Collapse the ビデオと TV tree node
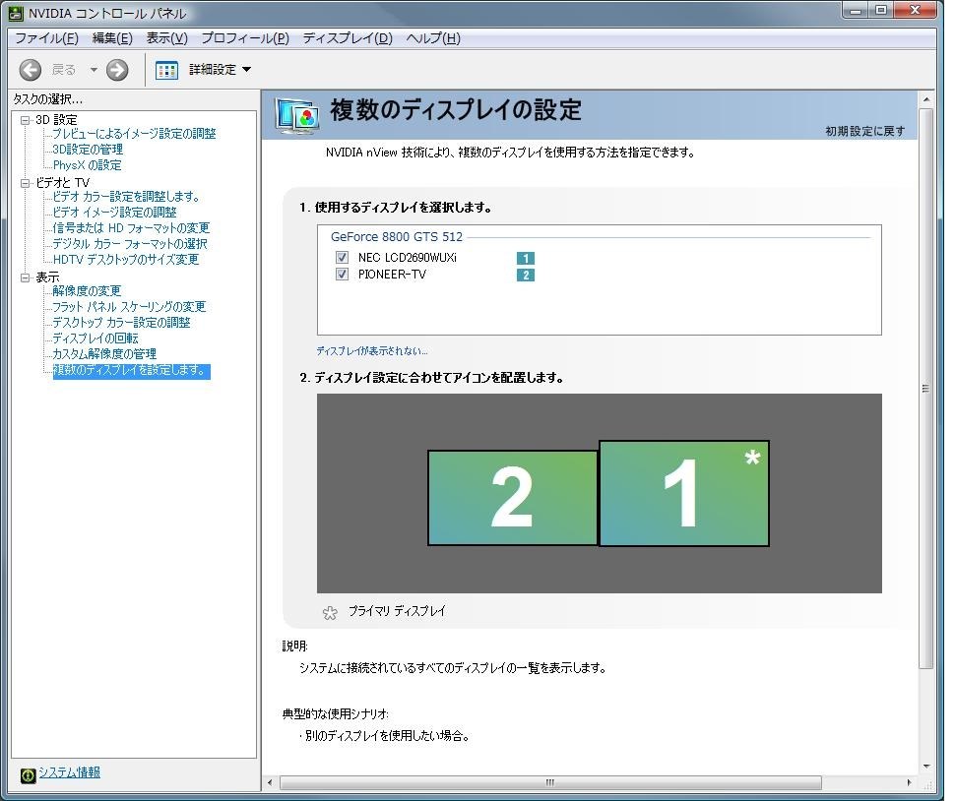Screen dimensions: 955x801 pos(25,183)
